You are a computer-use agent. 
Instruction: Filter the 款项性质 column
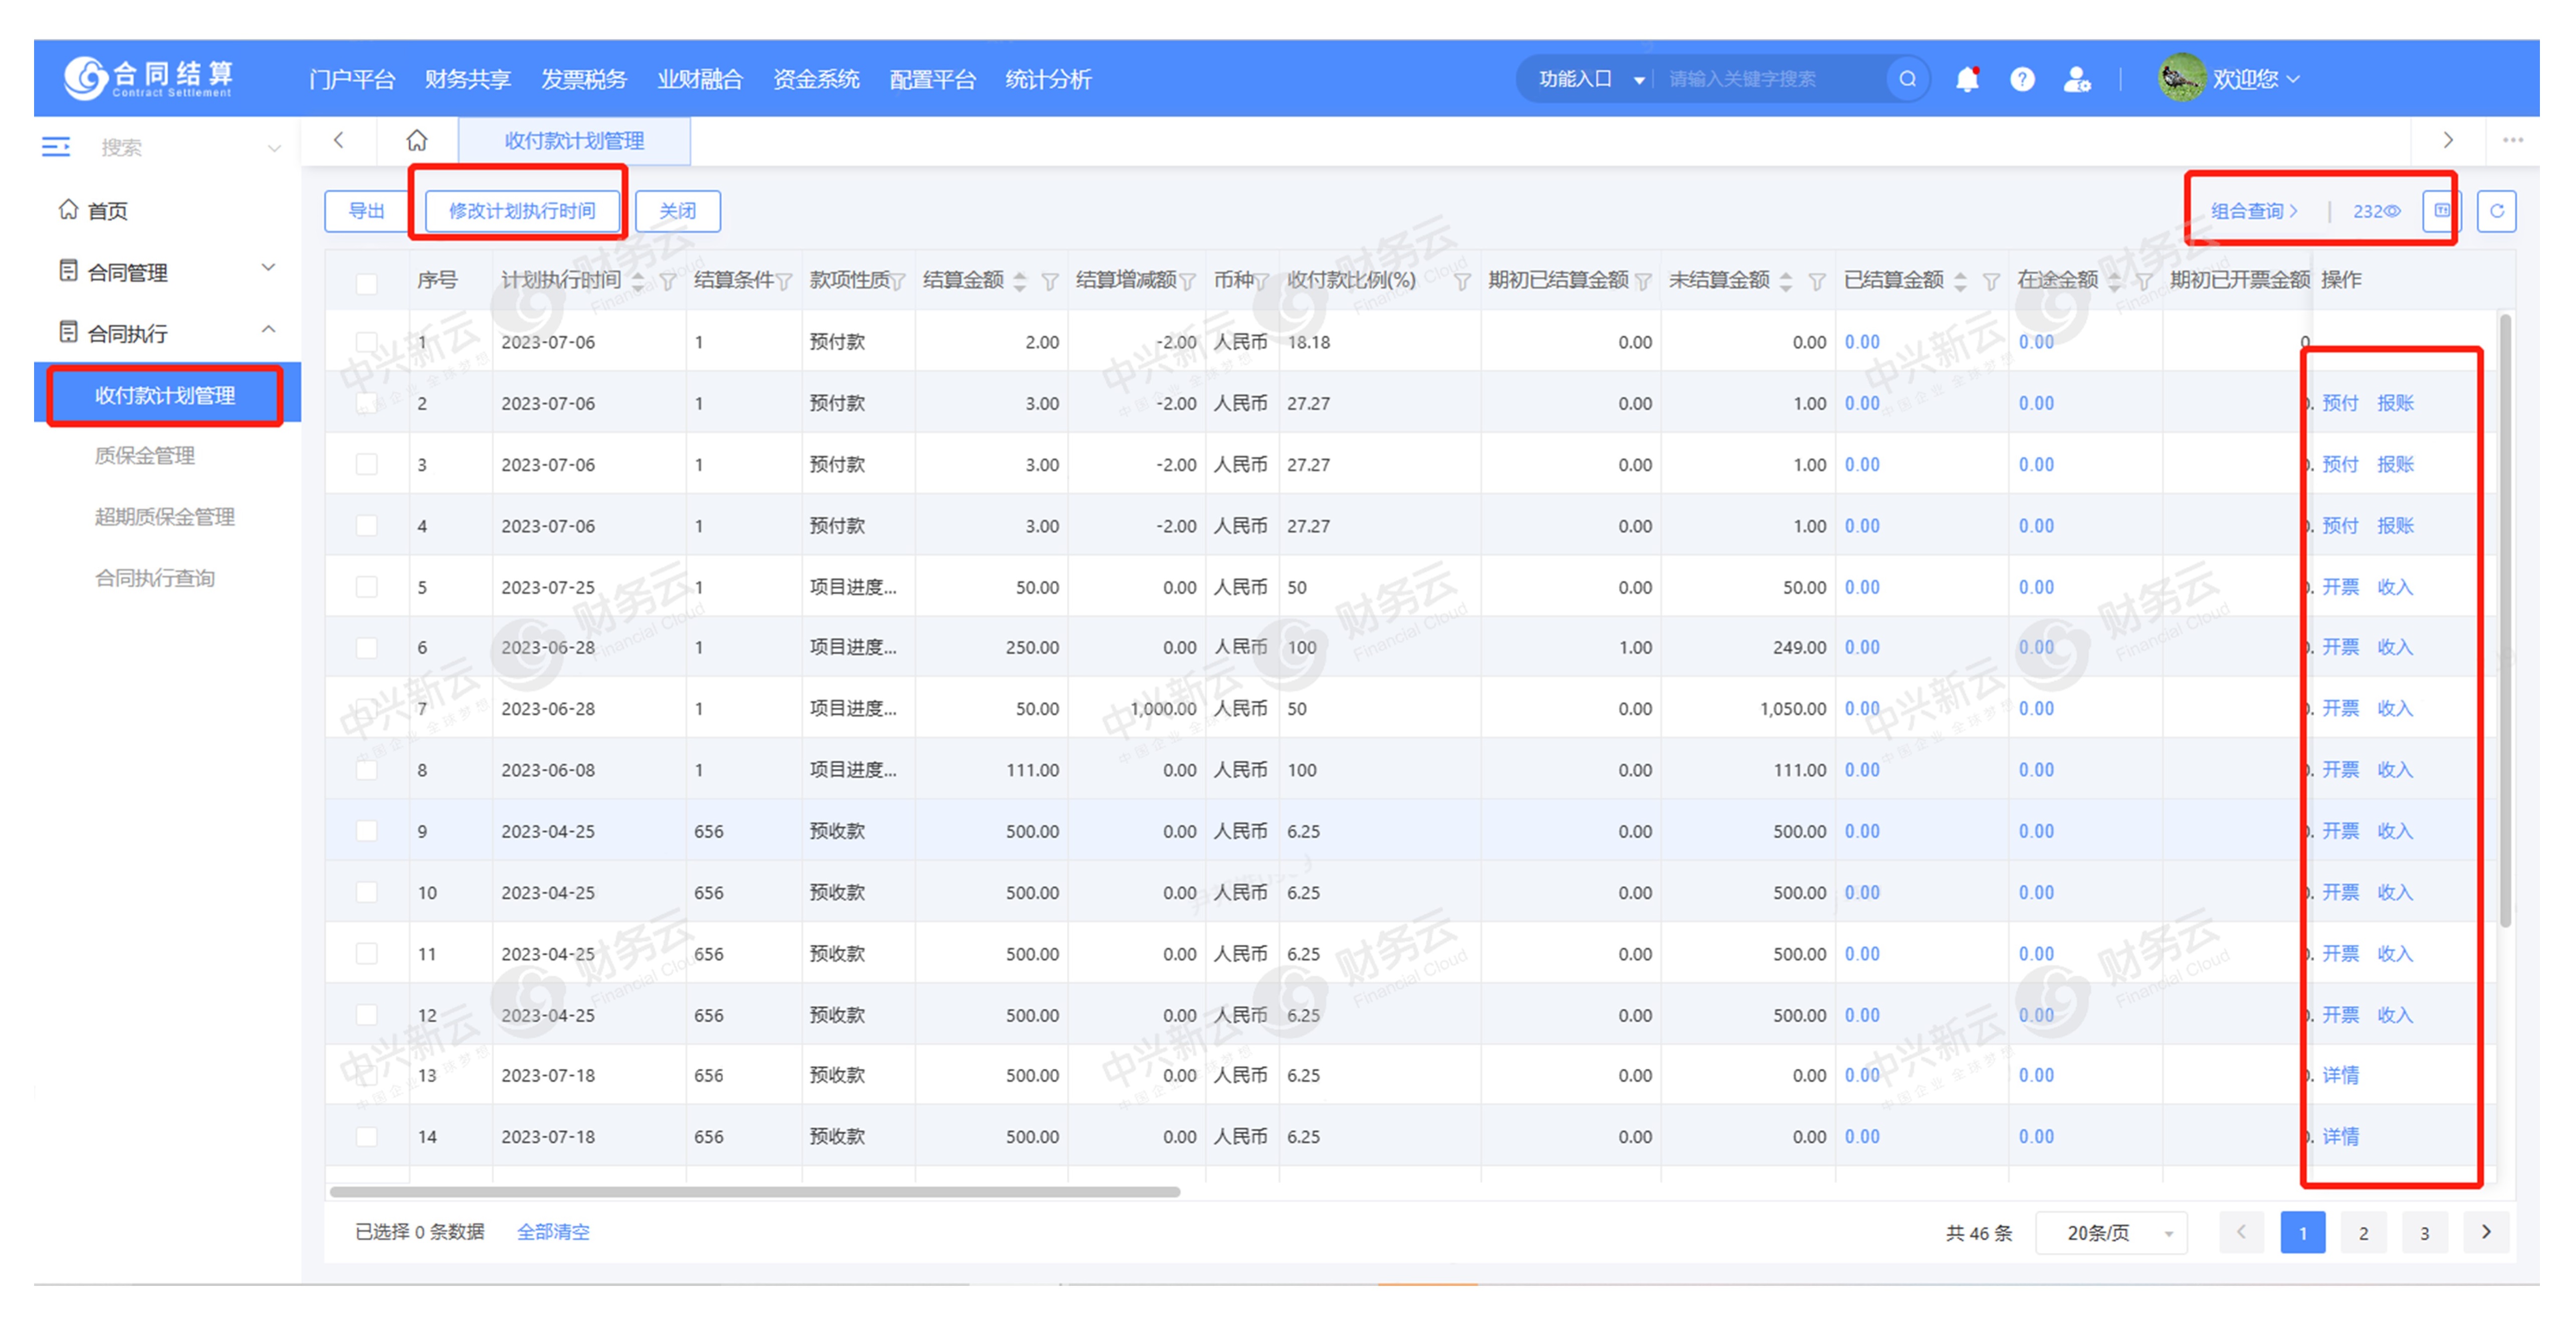click(898, 282)
